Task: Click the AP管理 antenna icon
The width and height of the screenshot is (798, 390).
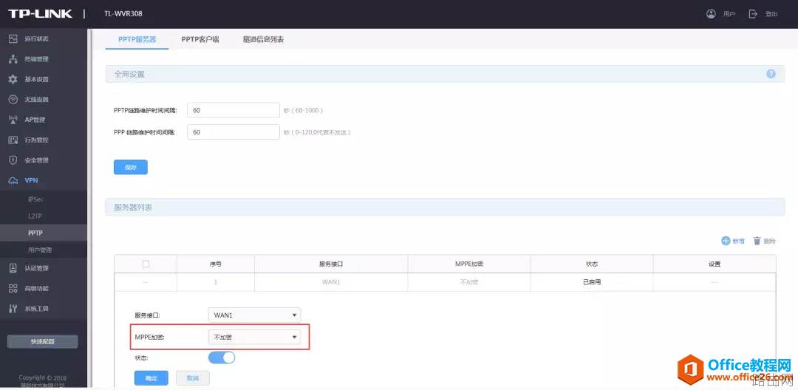Action: [14, 120]
